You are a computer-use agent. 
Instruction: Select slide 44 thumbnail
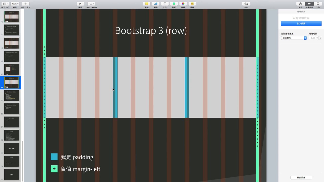[x=12, y=30]
